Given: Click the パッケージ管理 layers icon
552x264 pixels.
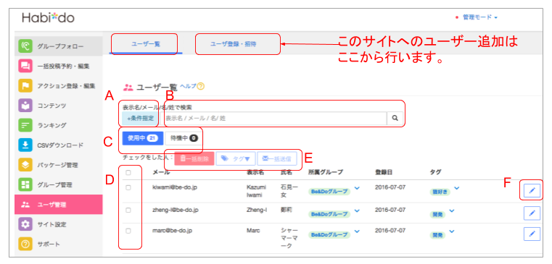Looking at the screenshot, I should 25,165.
